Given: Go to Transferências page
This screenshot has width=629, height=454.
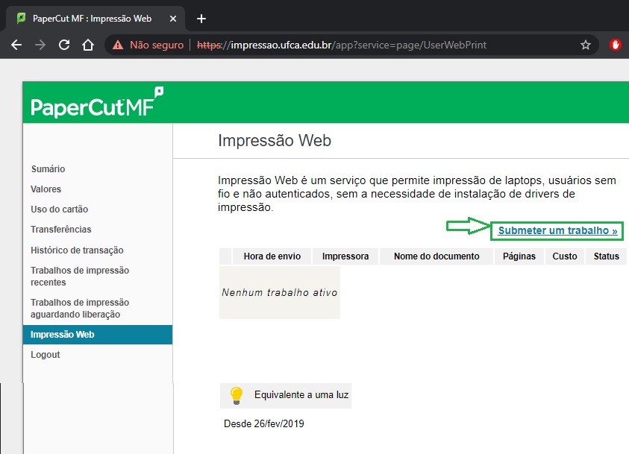Looking at the screenshot, I should point(61,230).
